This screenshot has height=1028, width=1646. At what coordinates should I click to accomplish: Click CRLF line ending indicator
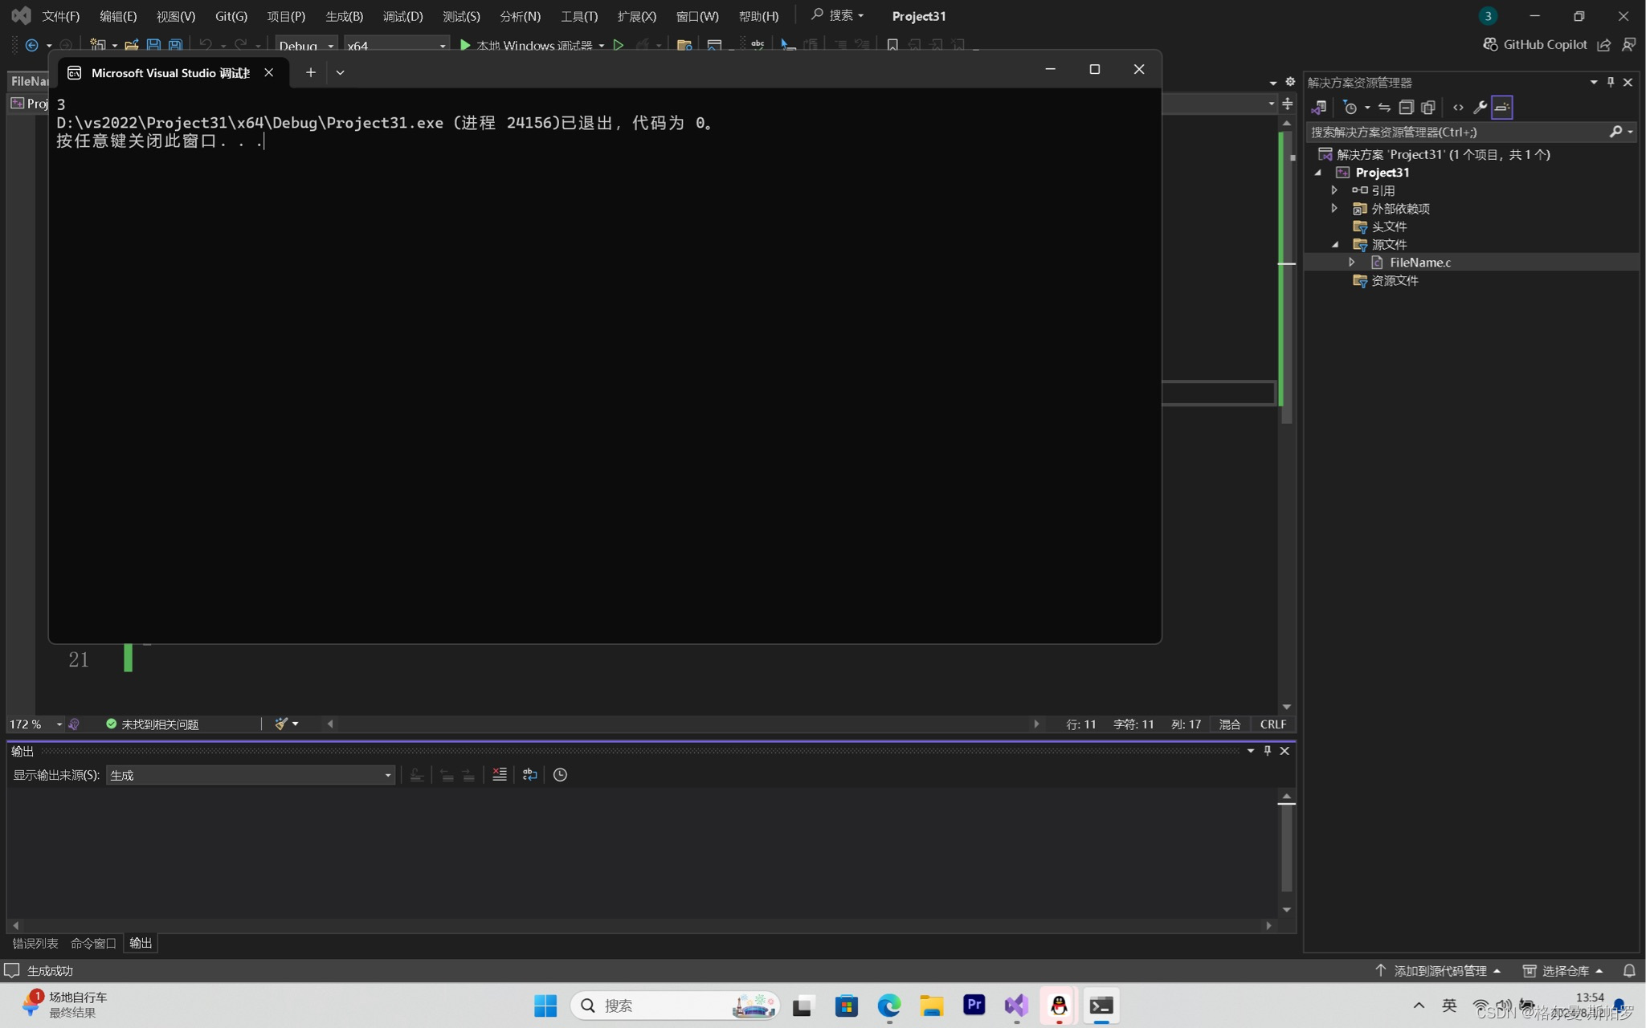pos(1273,724)
